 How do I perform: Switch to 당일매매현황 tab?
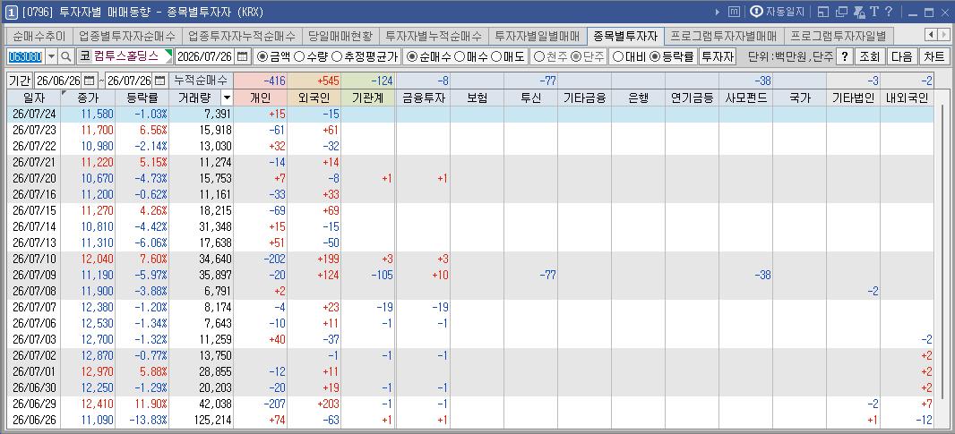pos(340,36)
